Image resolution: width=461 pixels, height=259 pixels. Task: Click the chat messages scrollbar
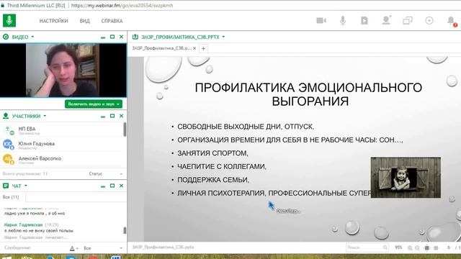click(x=125, y=230)
